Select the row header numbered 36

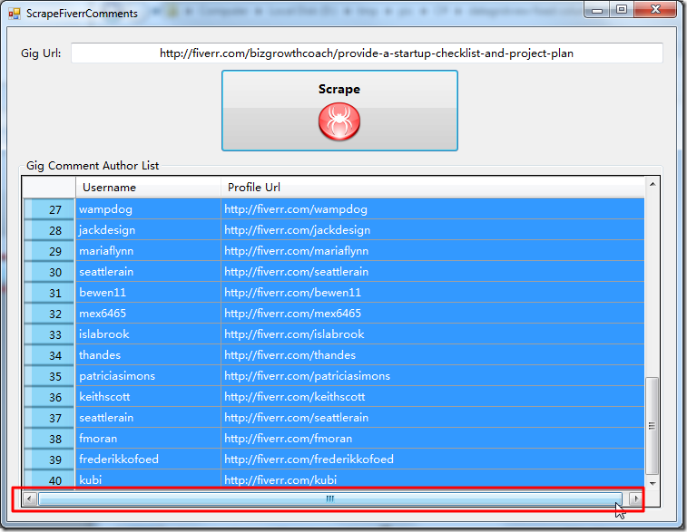pos(49,397)
